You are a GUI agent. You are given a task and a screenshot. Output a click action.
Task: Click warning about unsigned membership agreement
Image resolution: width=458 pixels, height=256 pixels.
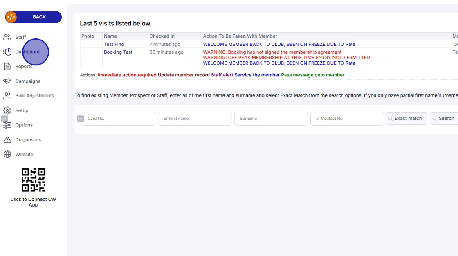[272, 52]
